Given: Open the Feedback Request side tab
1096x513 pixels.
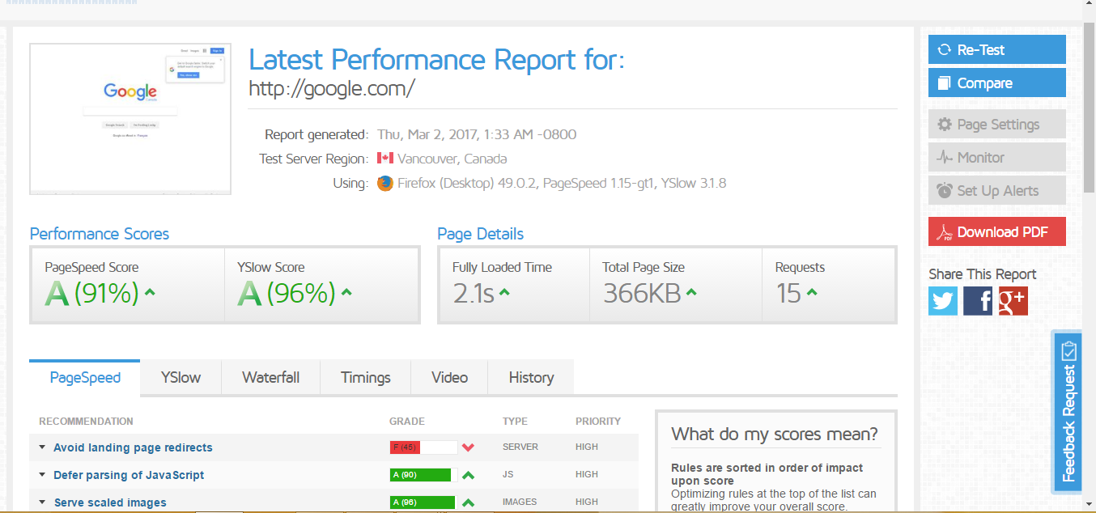Looking at the screenshot, I should pos(1068,412).
